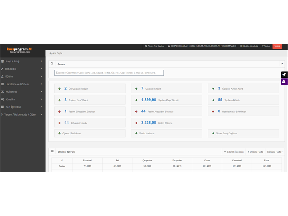The image size is (288, 216).
Task: Expand the Listeleme ve Gözlem menu
Action: tap(23, 84)
